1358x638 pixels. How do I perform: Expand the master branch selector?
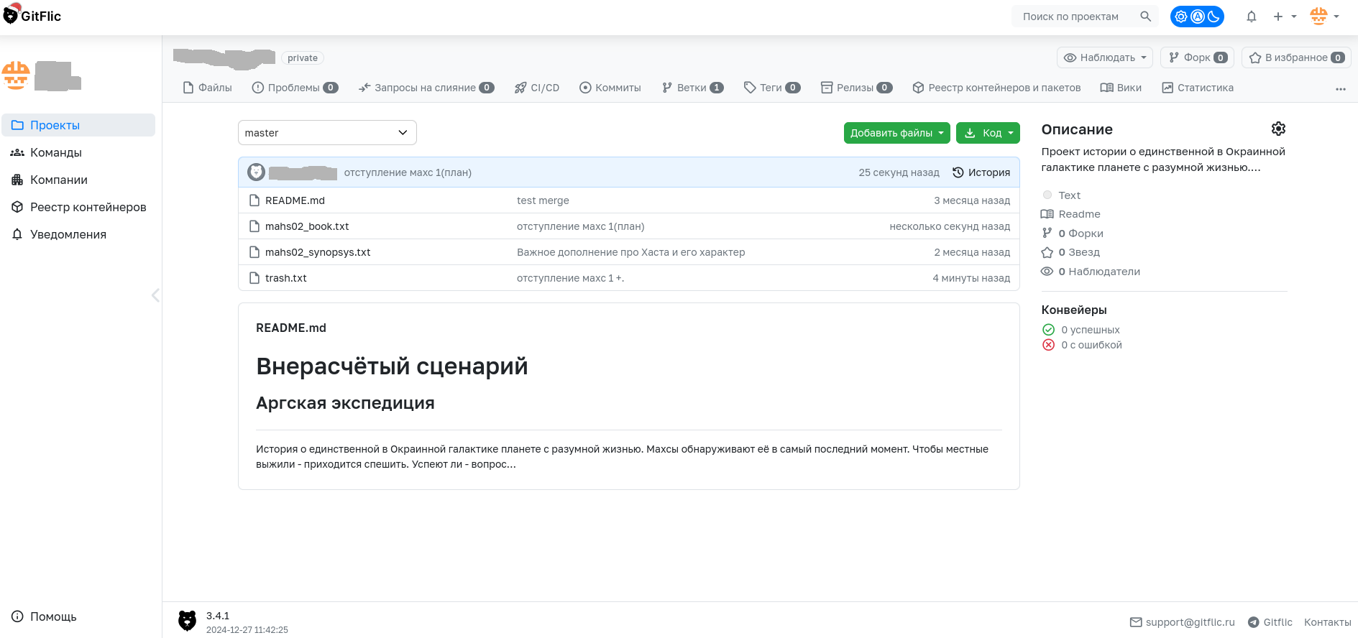point(327,133)
